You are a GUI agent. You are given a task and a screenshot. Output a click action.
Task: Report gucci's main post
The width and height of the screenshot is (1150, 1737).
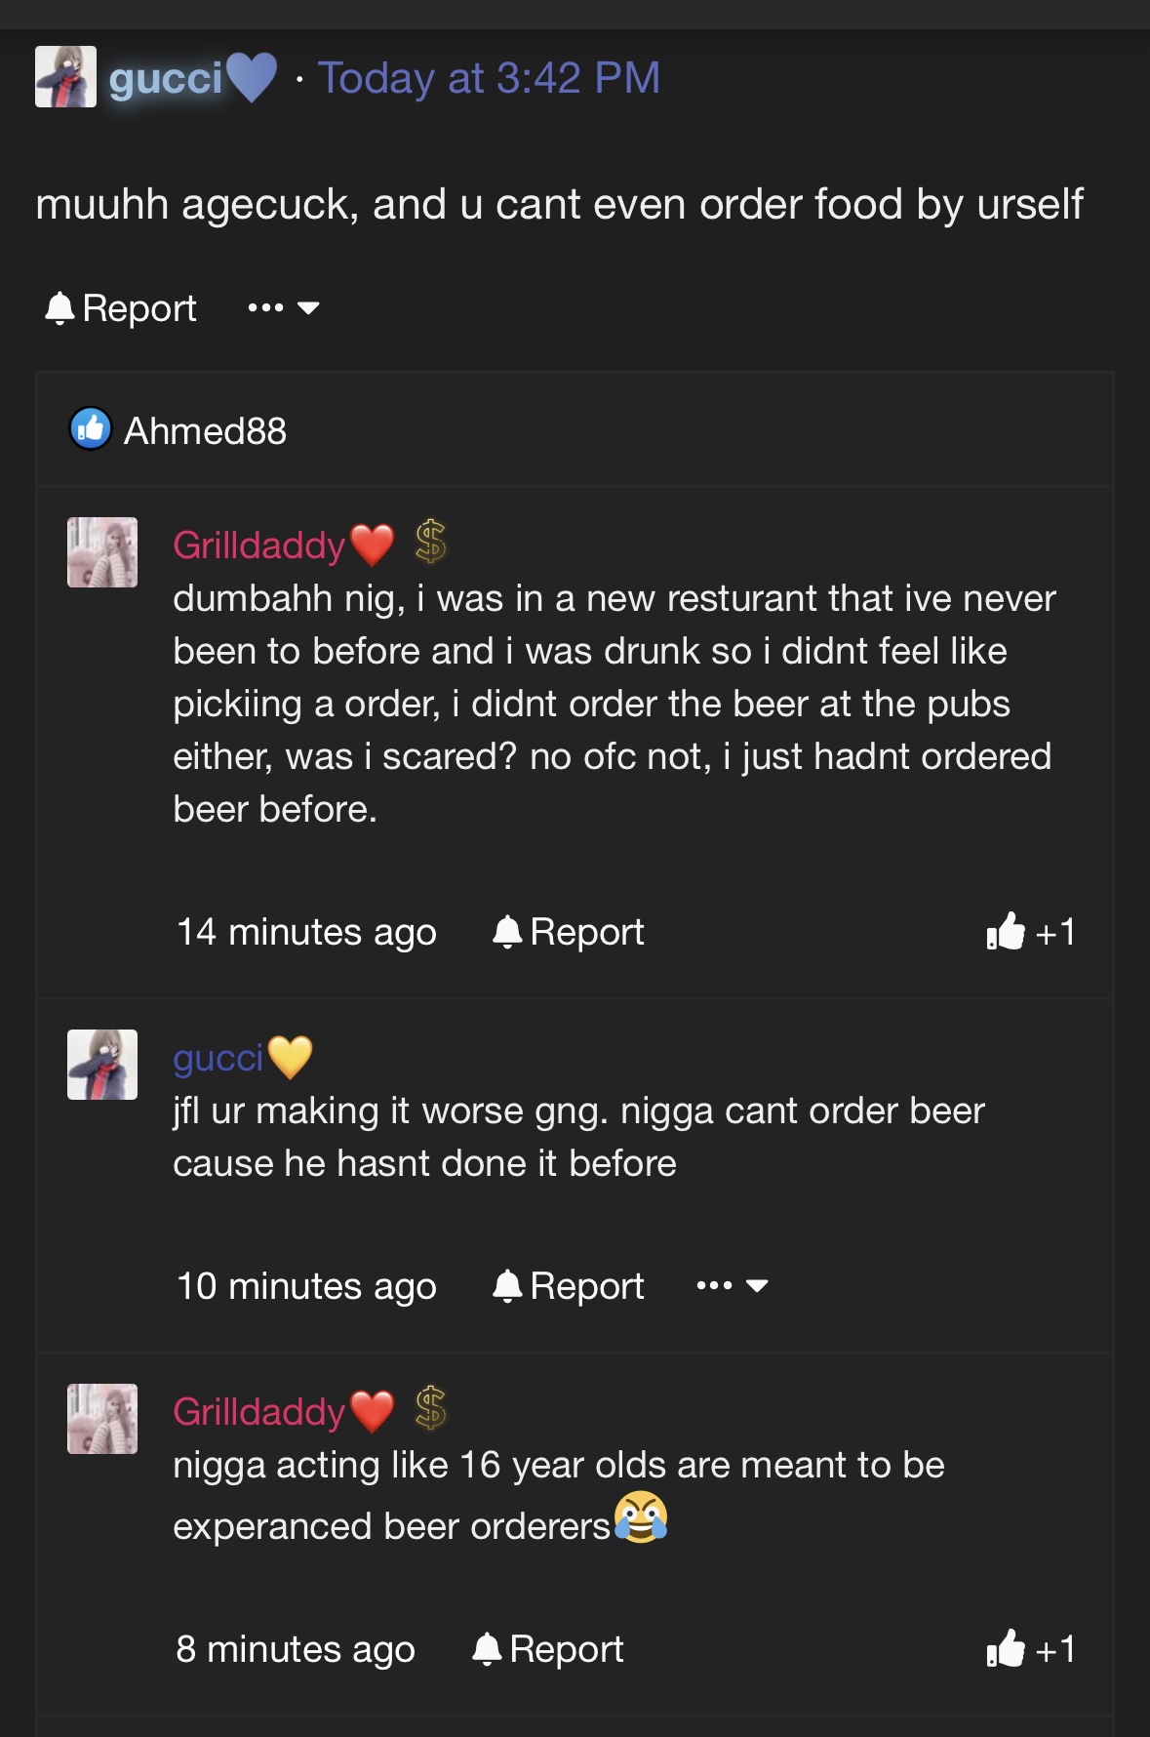[x=121, y=308]
